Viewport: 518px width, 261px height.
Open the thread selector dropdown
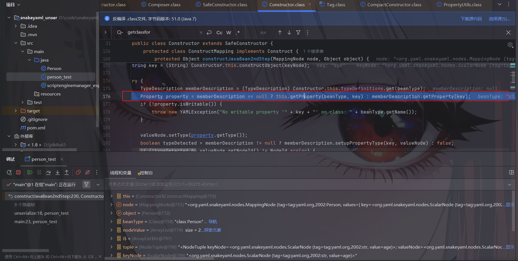98,184
